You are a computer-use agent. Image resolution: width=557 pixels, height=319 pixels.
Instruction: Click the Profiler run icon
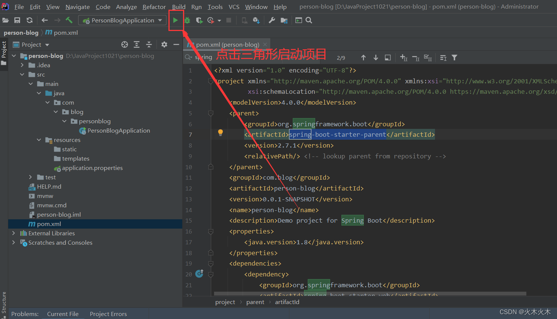[x=211, y=20]
